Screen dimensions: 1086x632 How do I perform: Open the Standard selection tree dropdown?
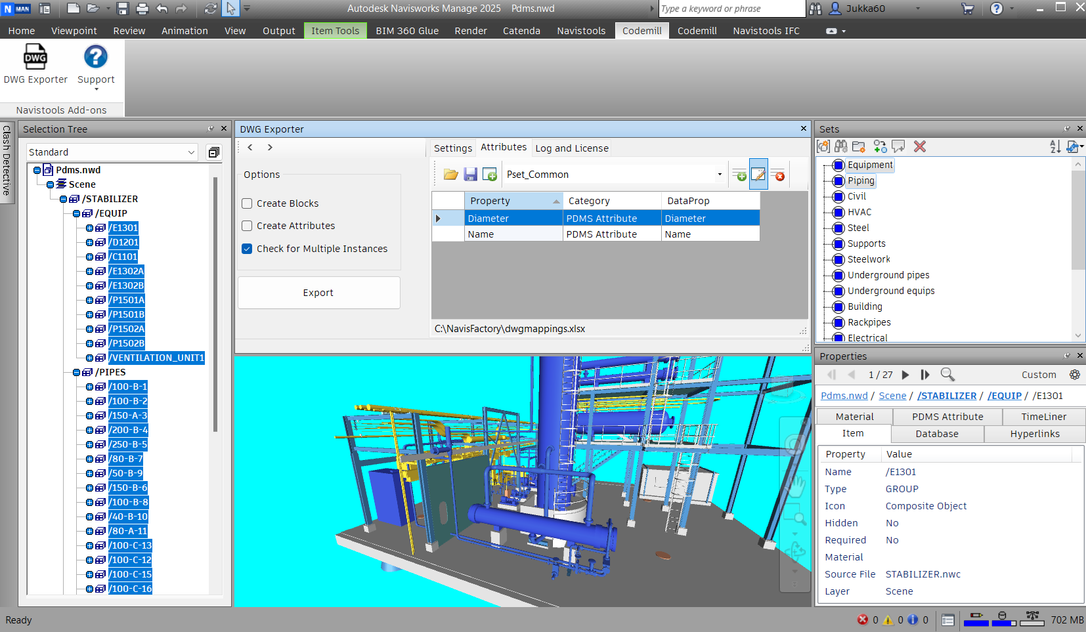point(191,152)
